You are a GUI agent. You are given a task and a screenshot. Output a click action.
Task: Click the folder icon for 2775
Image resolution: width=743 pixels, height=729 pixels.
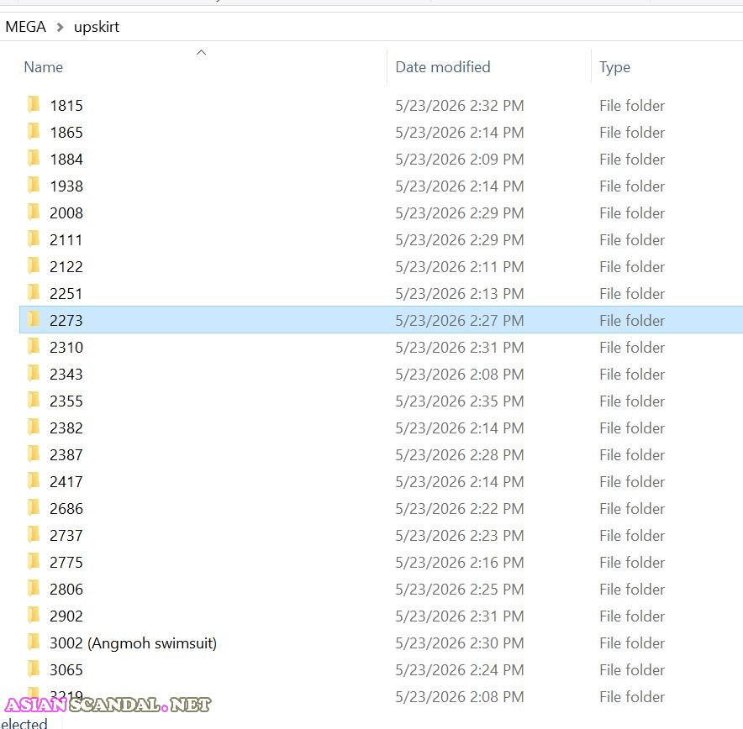tap(34, 561)
